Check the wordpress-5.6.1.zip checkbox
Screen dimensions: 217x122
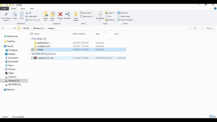(x=33, y=58)
